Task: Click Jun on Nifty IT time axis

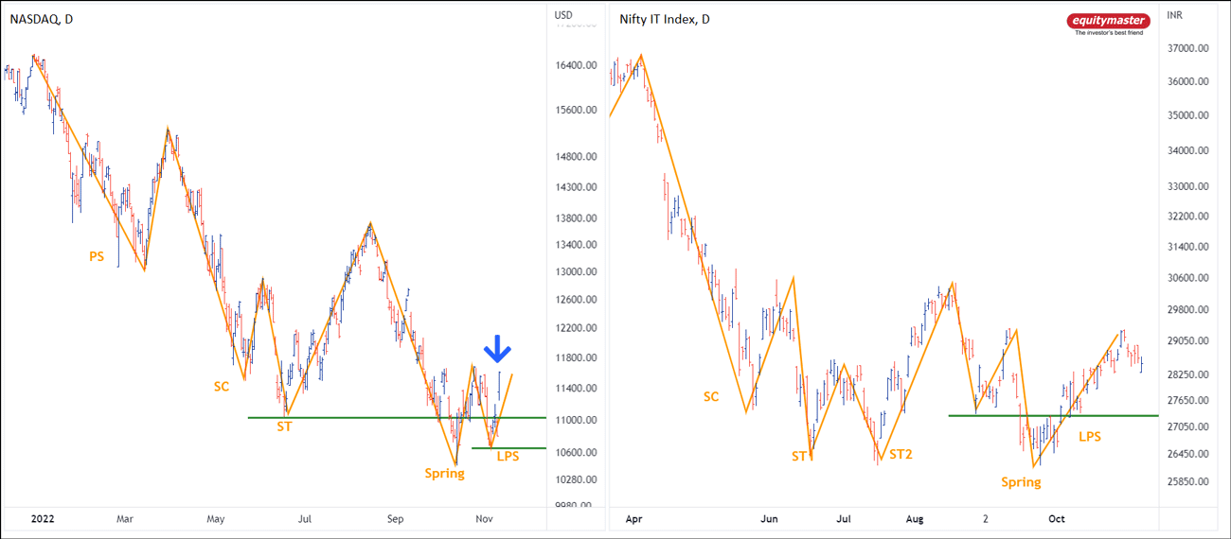Action: pyautogui.click(x=769, y=519)
